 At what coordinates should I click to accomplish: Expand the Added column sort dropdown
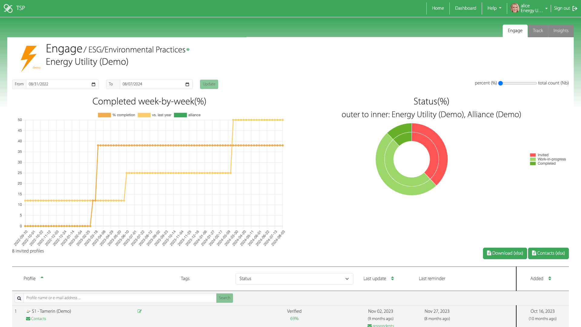550,278
